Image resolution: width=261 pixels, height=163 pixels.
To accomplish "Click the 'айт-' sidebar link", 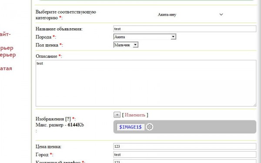I will (x=5, y=34).
